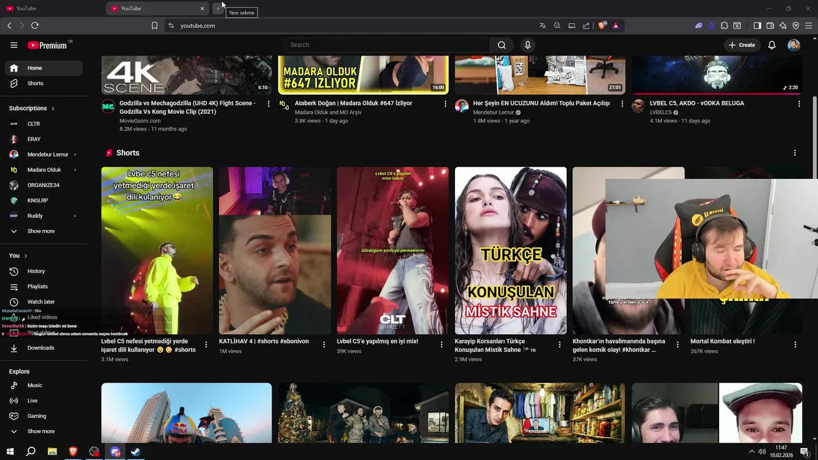Open the ERAY subscription channel

[x=43, y=139]
